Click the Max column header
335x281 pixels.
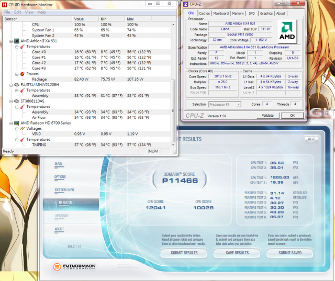point(138,19)
